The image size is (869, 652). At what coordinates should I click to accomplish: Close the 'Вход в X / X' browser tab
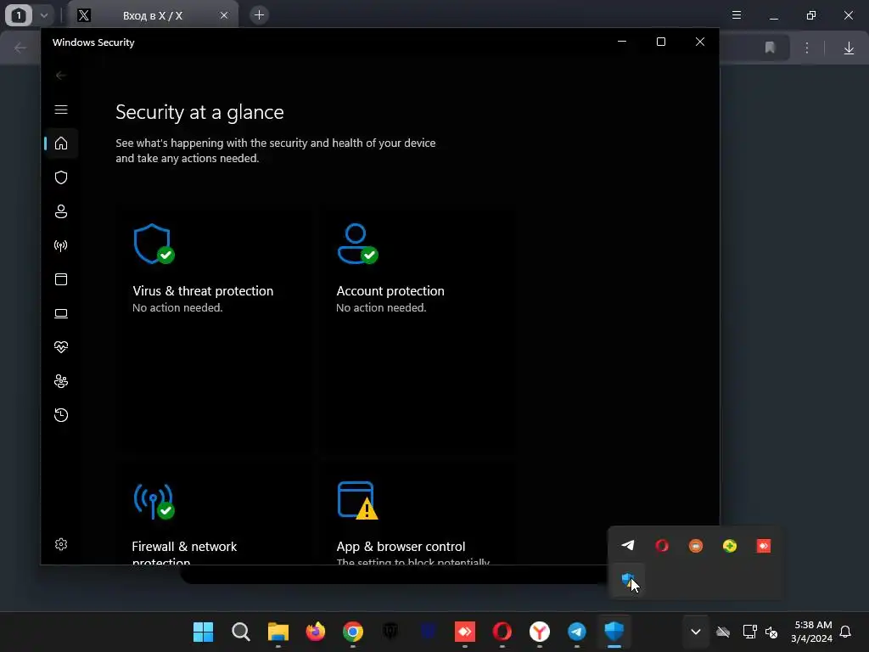click(x=224, y=15)
